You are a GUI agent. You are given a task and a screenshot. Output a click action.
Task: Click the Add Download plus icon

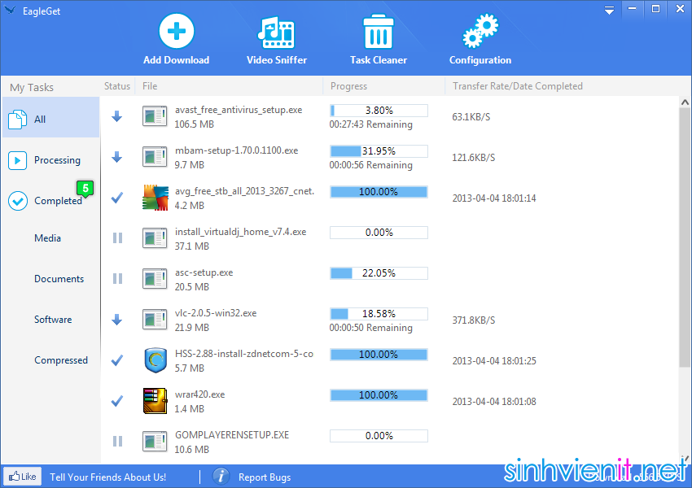click(x=176, y=31)
